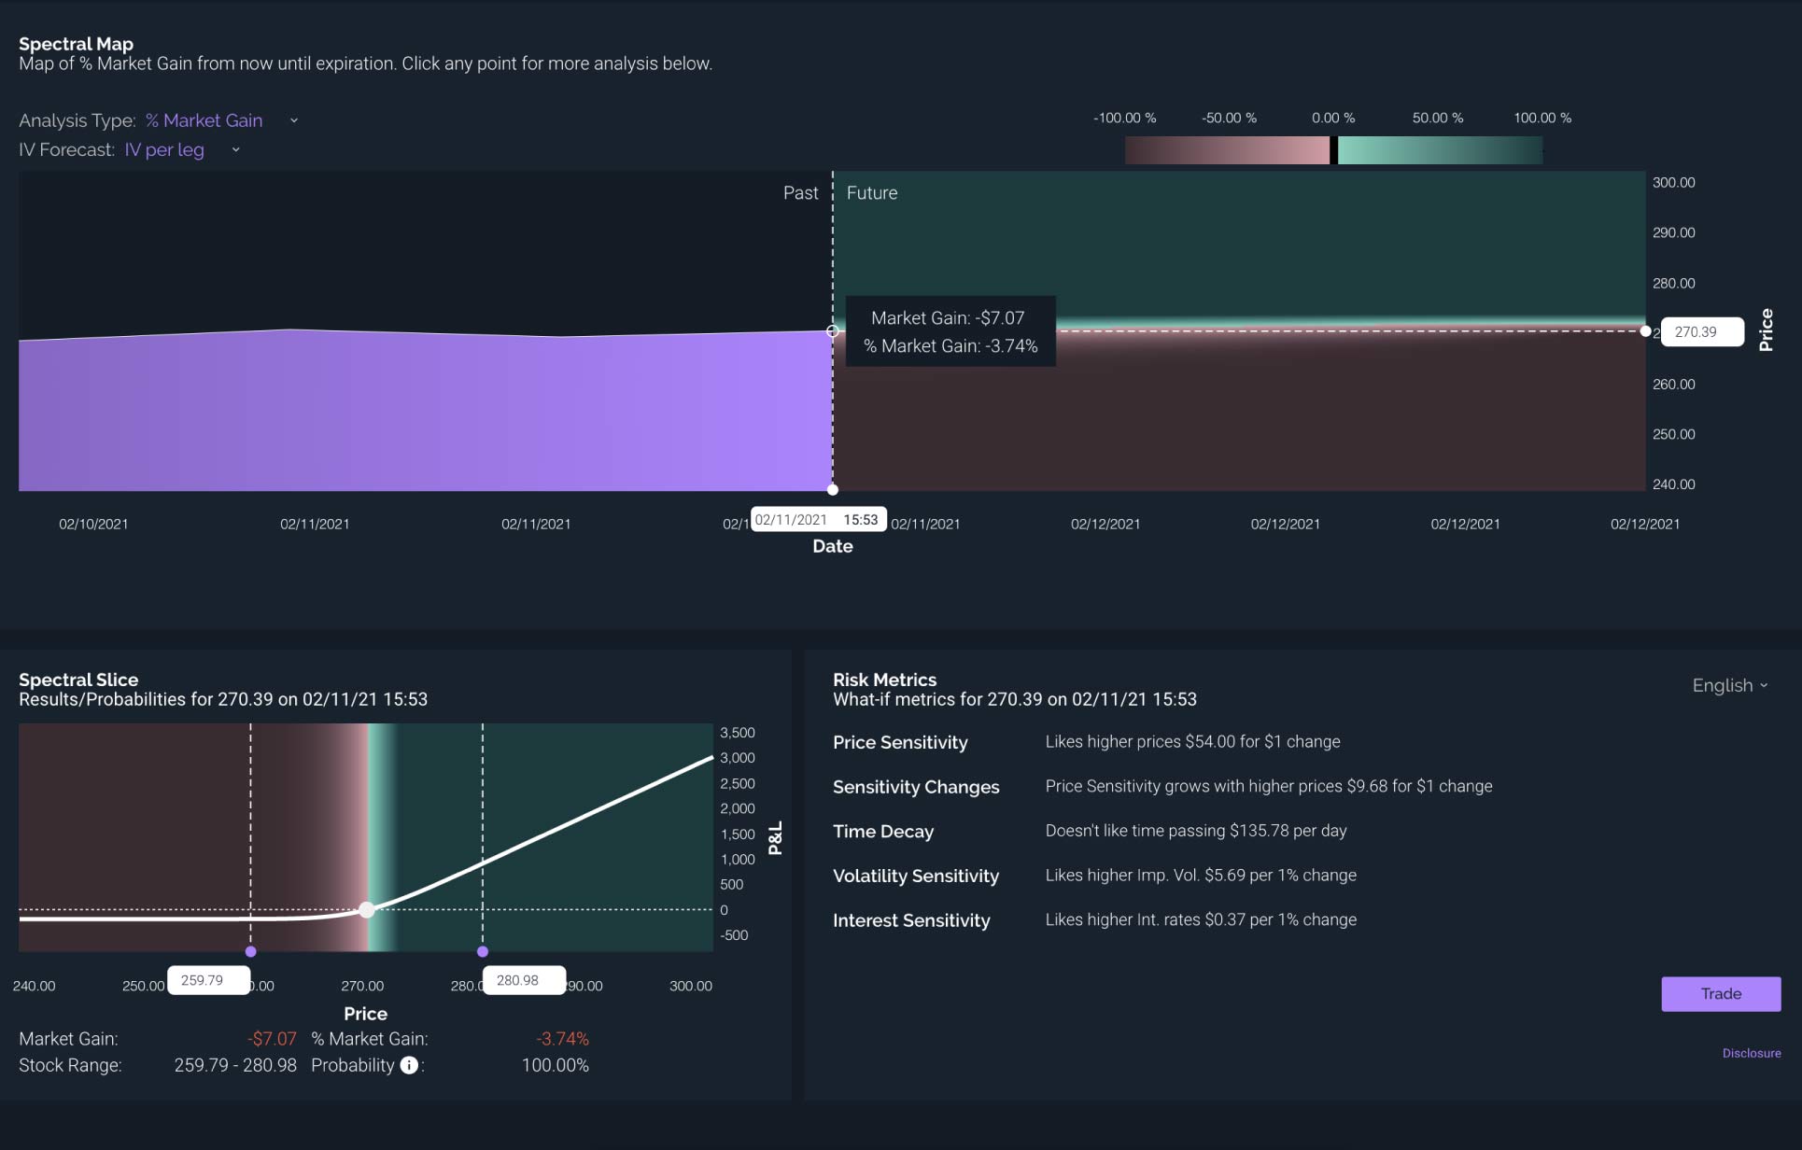Click the 280.98 upper range handle label

(523, 980)
